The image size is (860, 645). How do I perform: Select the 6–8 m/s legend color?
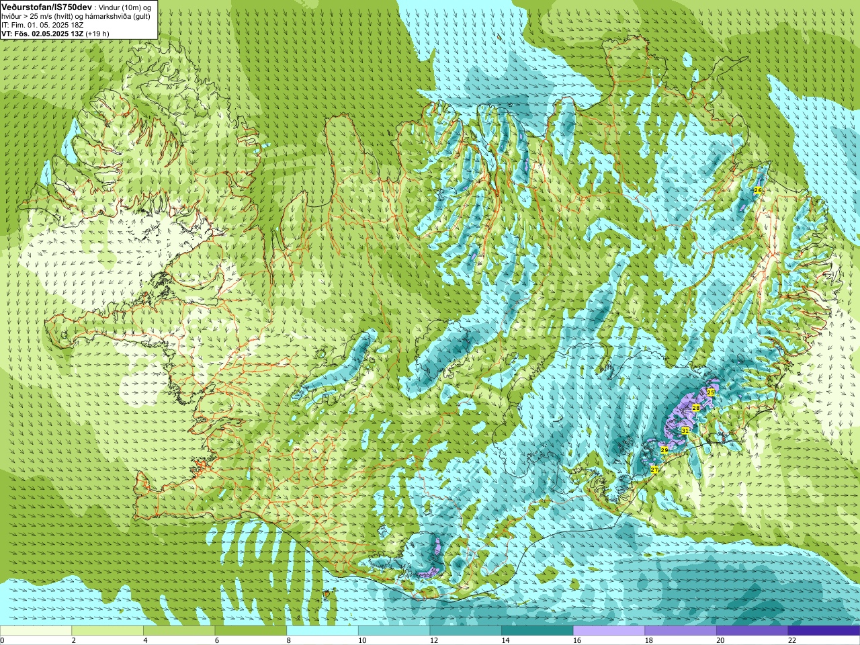(x=251, y=631)
